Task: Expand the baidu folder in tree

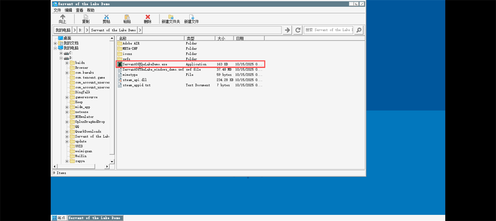Action: click(x=67, y=63)
